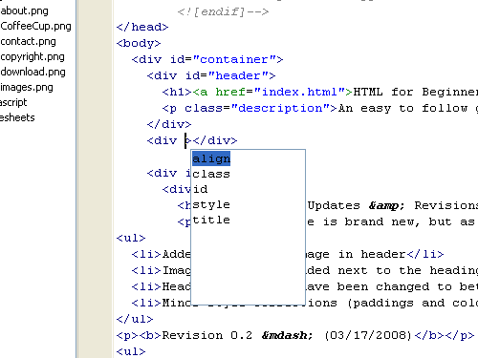Viewport: 478px width, 358px height.
Task: Open the script folder entry in the file panel
Action: point(13,102)
